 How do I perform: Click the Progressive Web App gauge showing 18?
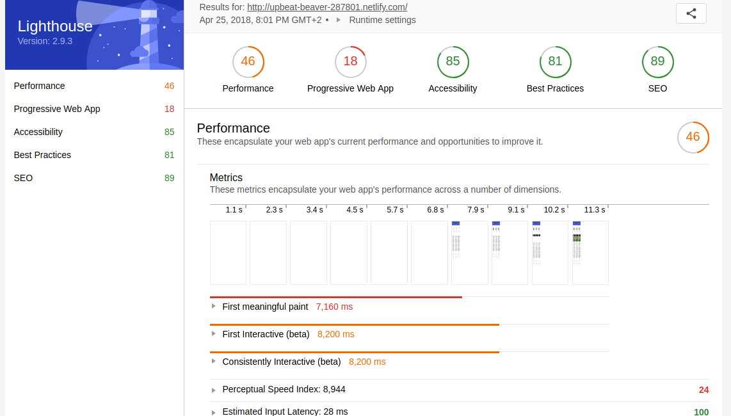pyautogui.click(x=351, y=61)
